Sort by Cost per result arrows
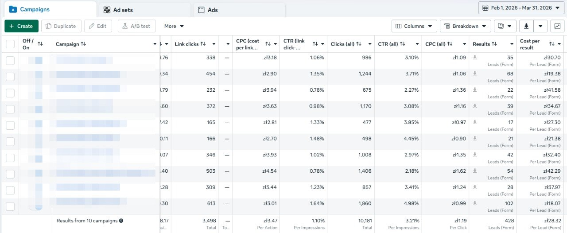The height and width of the screenshot is (233, 567). click(x=552, y=44)
